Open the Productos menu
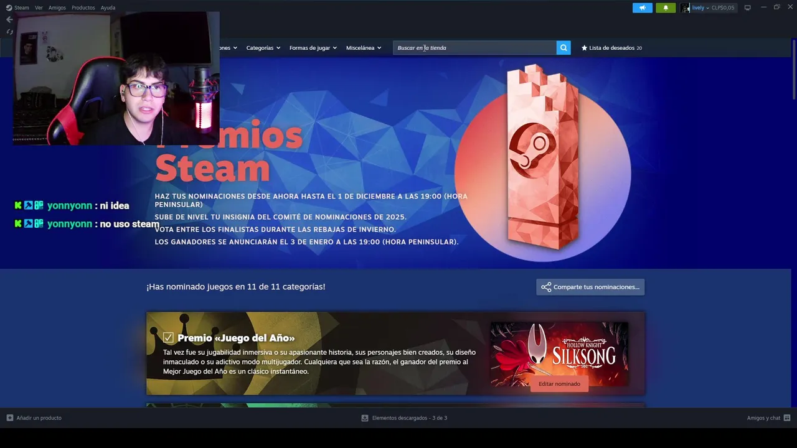The height and width of the screenshot is (448, 797). (83, 7)
